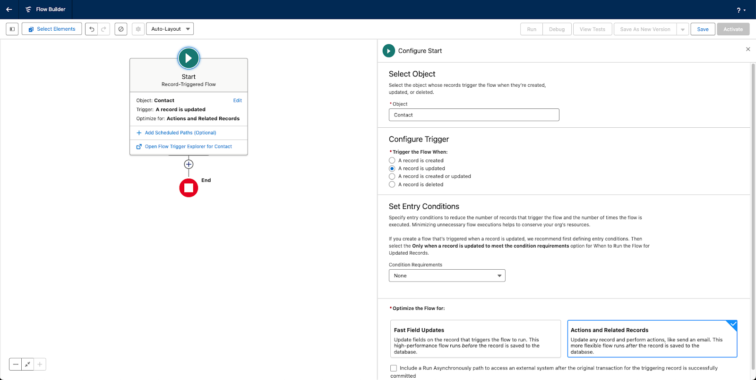Screen dimensions: 756x380
Task: Choose Actions and Related Records card
Action: tap(652, 339)
